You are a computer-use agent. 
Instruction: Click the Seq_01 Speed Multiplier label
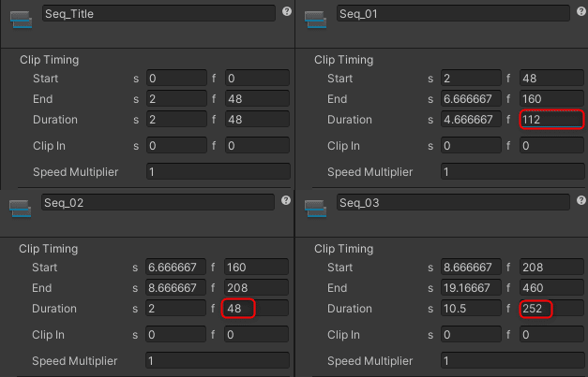pos(369,172)
